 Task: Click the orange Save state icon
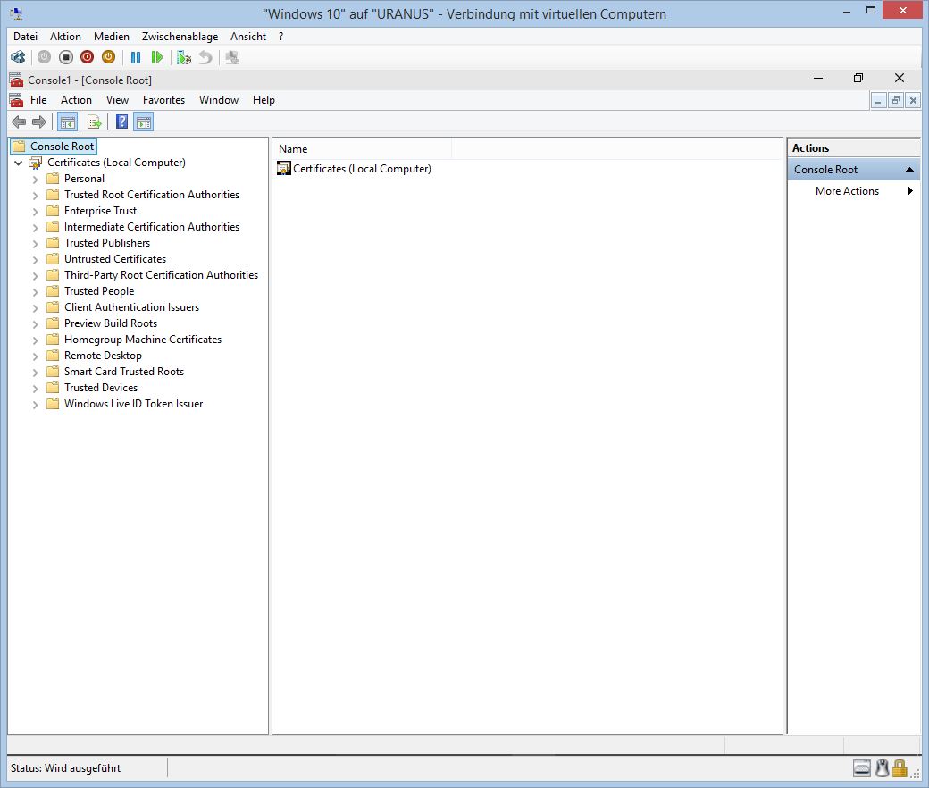click(x=108, y=57)
